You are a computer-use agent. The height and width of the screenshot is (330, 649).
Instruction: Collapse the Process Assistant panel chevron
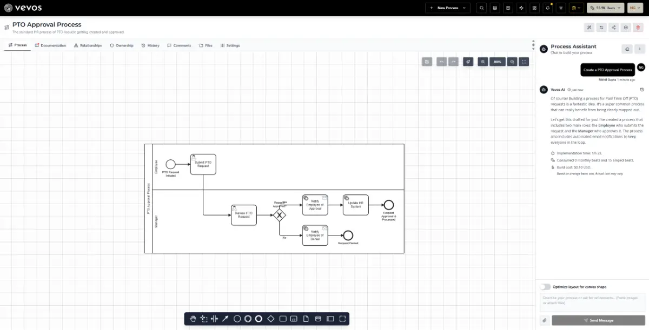(x=640, y=49)
